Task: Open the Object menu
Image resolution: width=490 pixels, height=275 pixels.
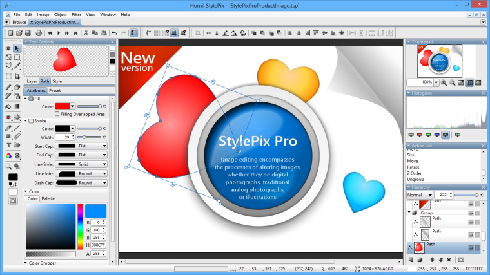Action: pyautogui.click(x=61, y=15)
